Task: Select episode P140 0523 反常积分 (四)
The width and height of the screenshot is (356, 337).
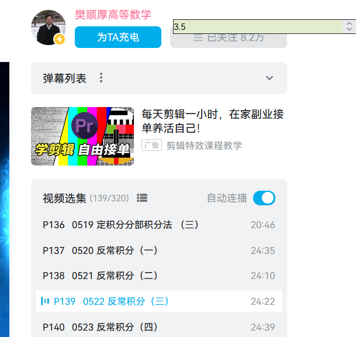Action: [x=159, y=327]
